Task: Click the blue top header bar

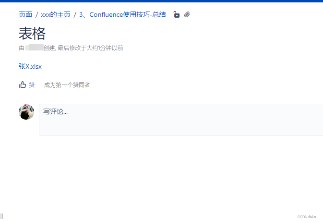Action: 161,1
